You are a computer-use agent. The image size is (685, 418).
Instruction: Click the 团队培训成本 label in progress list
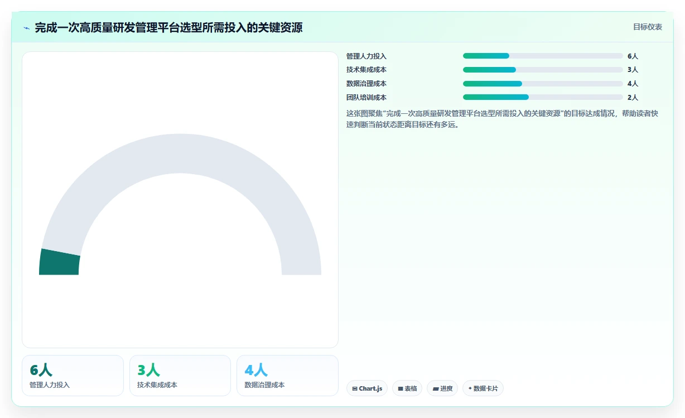[366, 98]
